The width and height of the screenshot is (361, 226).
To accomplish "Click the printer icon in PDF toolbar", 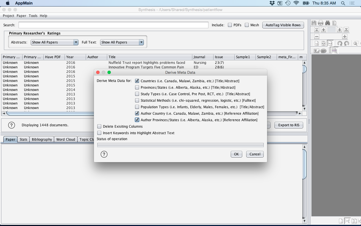I will (321, 23).
